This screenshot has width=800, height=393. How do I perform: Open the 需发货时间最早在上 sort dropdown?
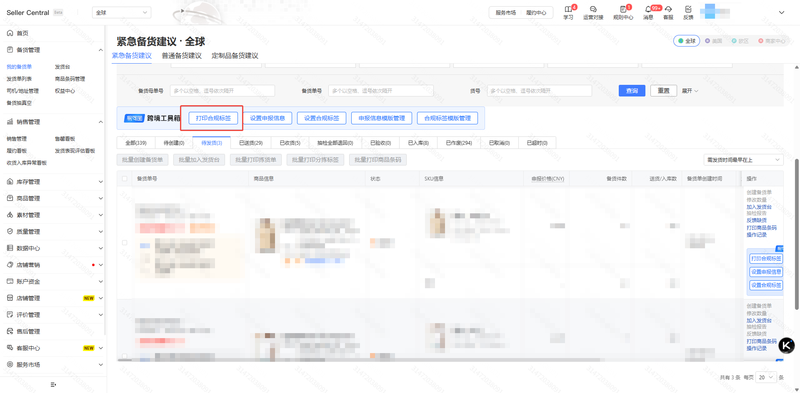(x=744, y=160)
